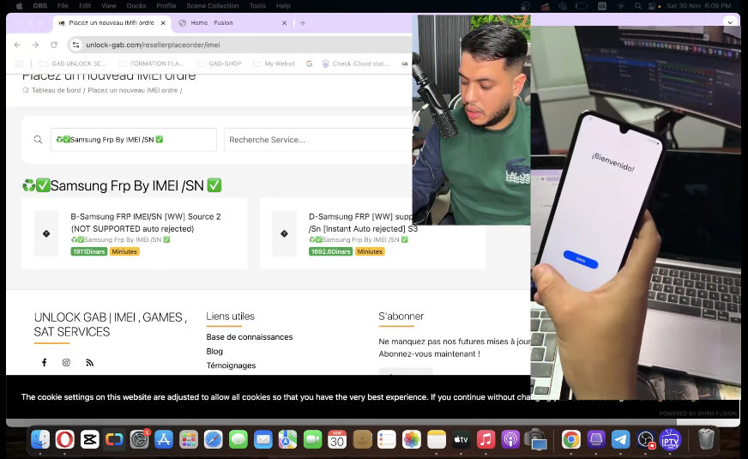Open the File menu
Screen dimensions: 748x459
pos(63,6)
